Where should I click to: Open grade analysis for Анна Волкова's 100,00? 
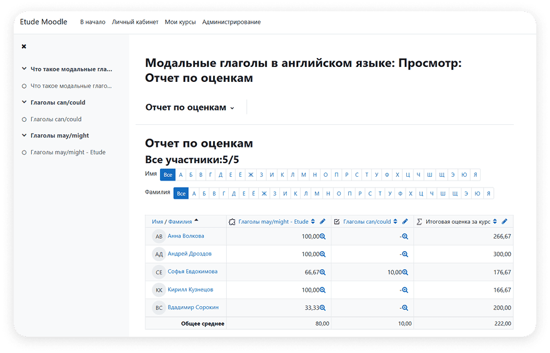(323, 237)
